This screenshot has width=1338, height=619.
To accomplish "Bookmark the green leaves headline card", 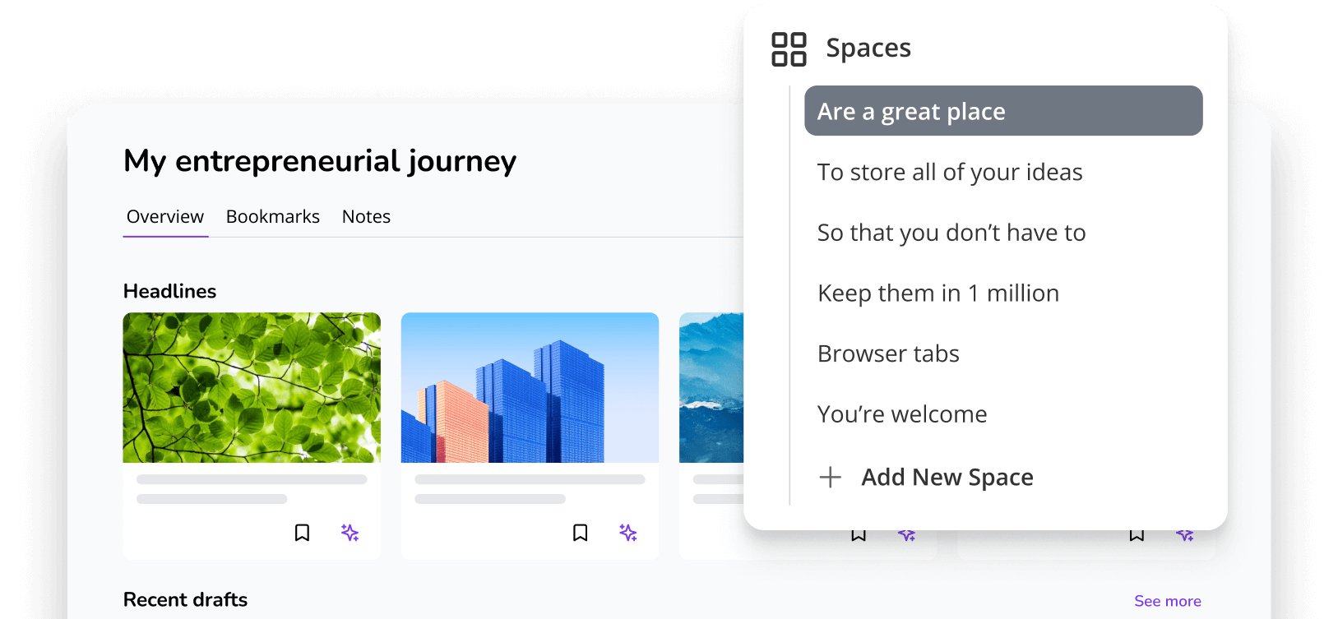I will point(302,533).
